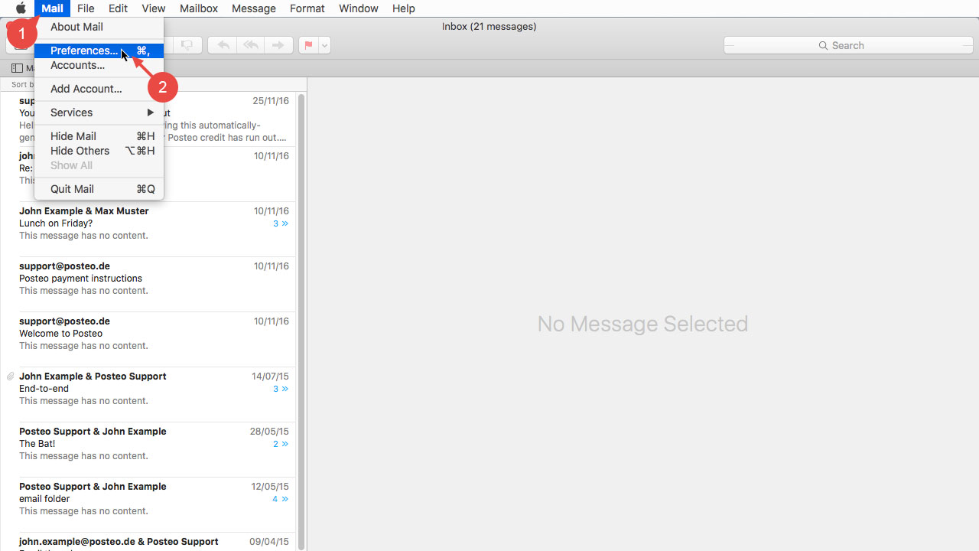Mark message as junk with thumbs-down icon
This screenshot has width=979, height=551.
click(x=187, y=44)
